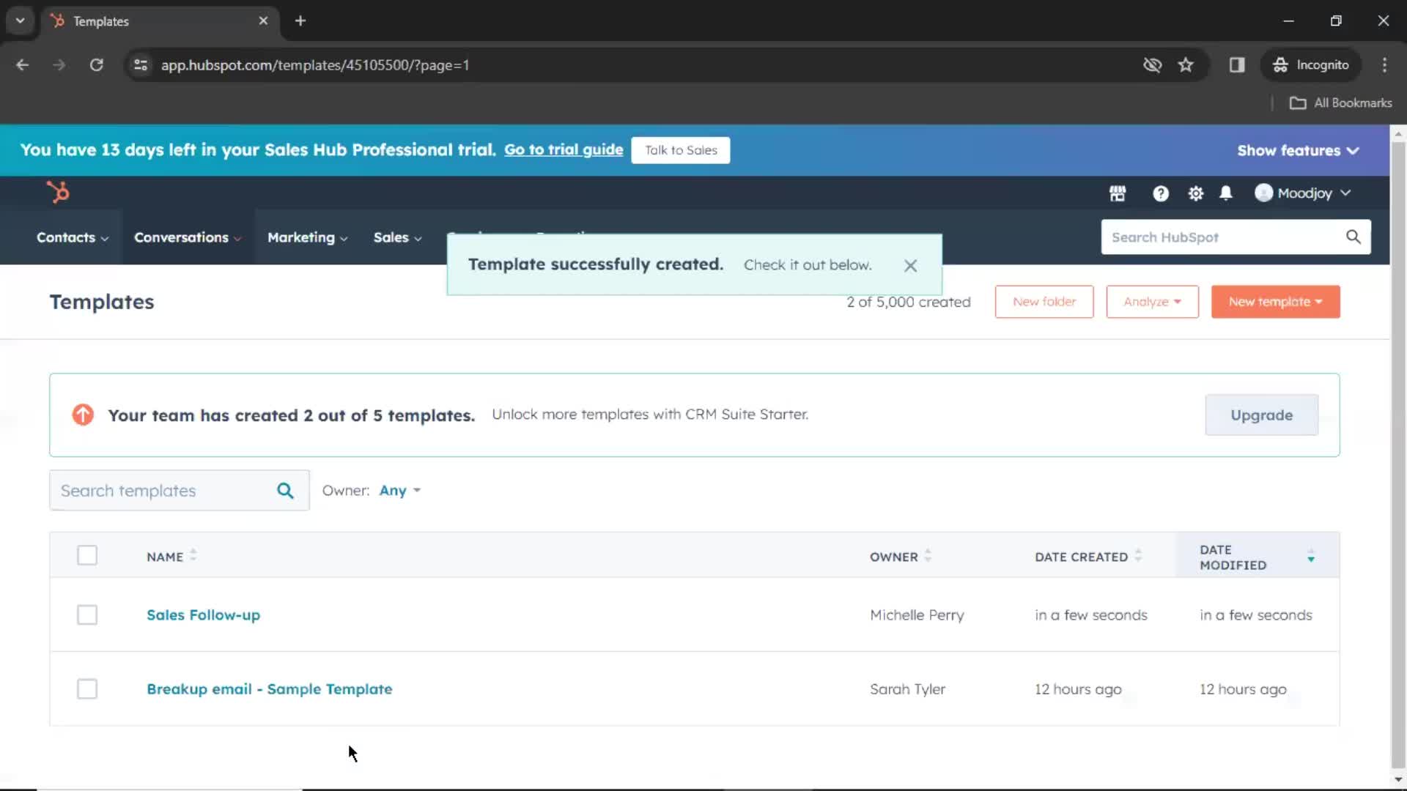Viewport: 1407px width, 791px height.
Task: Sort by Date Modified column arrow
Action: pyautogui.click(x=1311, y=557)
